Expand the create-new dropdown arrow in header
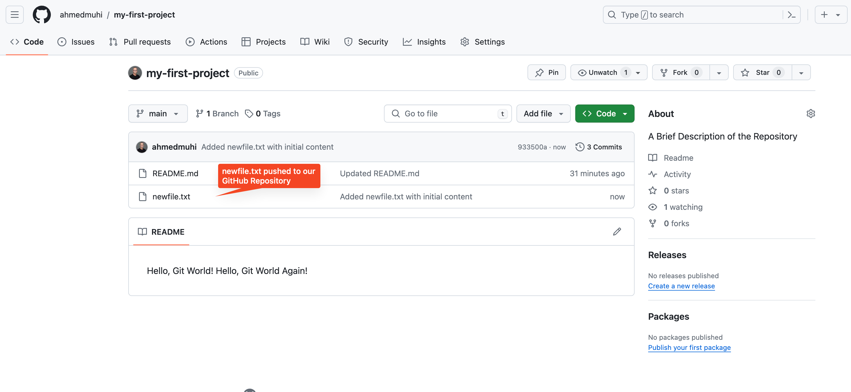851x392 pixels. click(838, 15)
